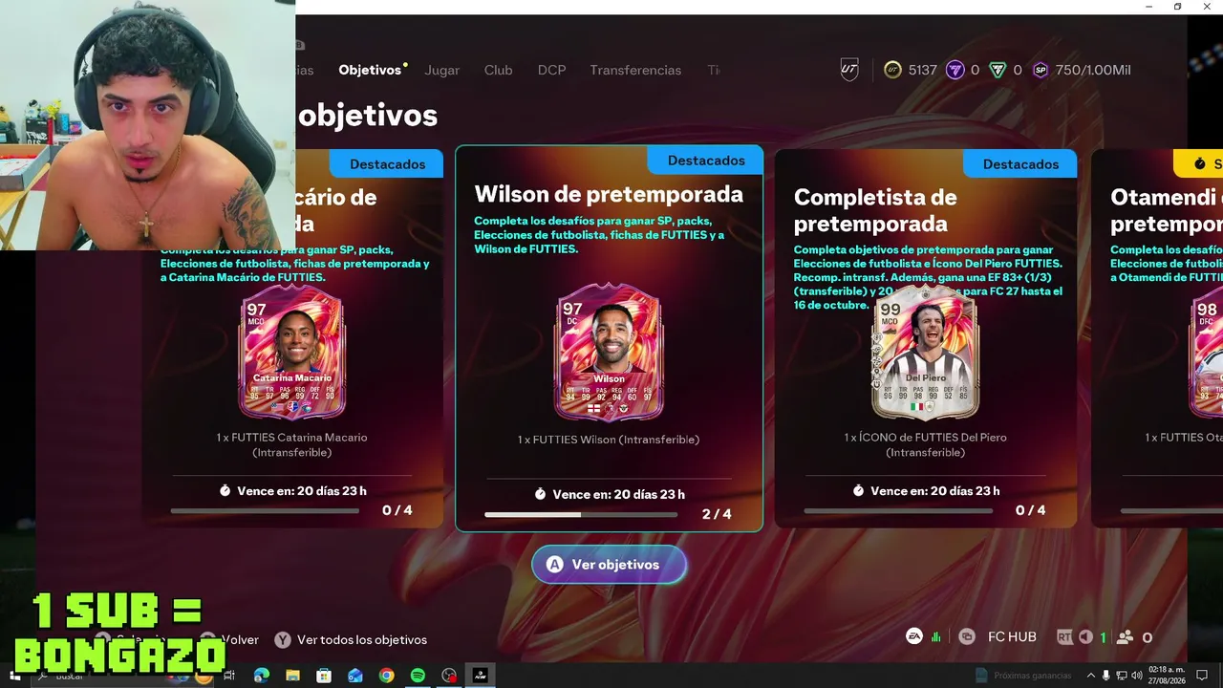Open the Transferencias tab
Screen dimensions: 1223x688
pos(635,70)
